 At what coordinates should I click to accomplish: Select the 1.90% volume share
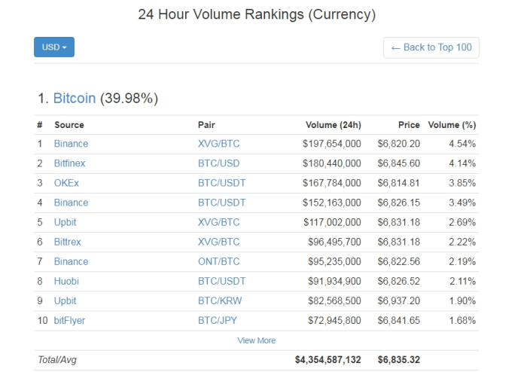462,300
